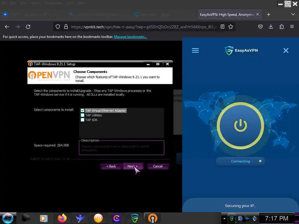Open the Windows Start orb
The height and width of the screenshot is (224, 299).
[8, 218]
